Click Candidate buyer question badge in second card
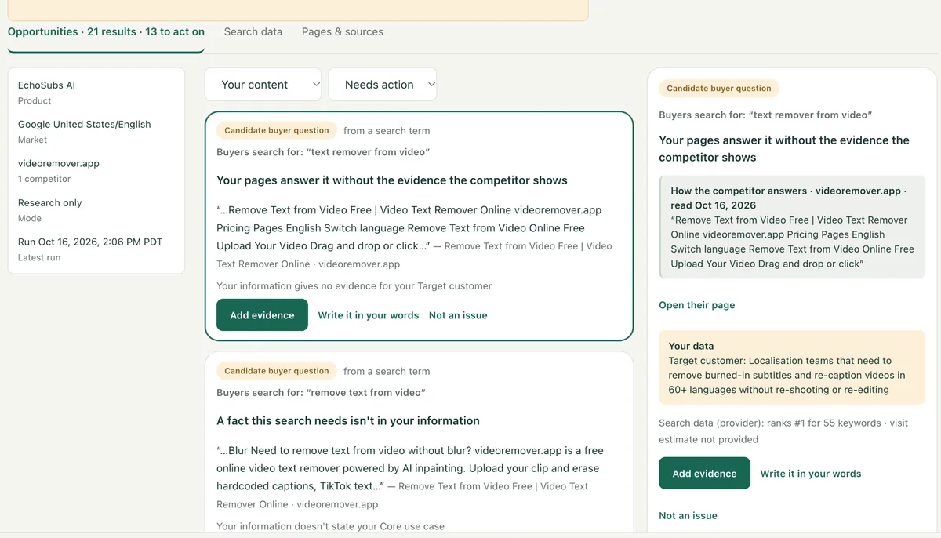The width and height of the screenshot is (941, 538). [277, 371]
